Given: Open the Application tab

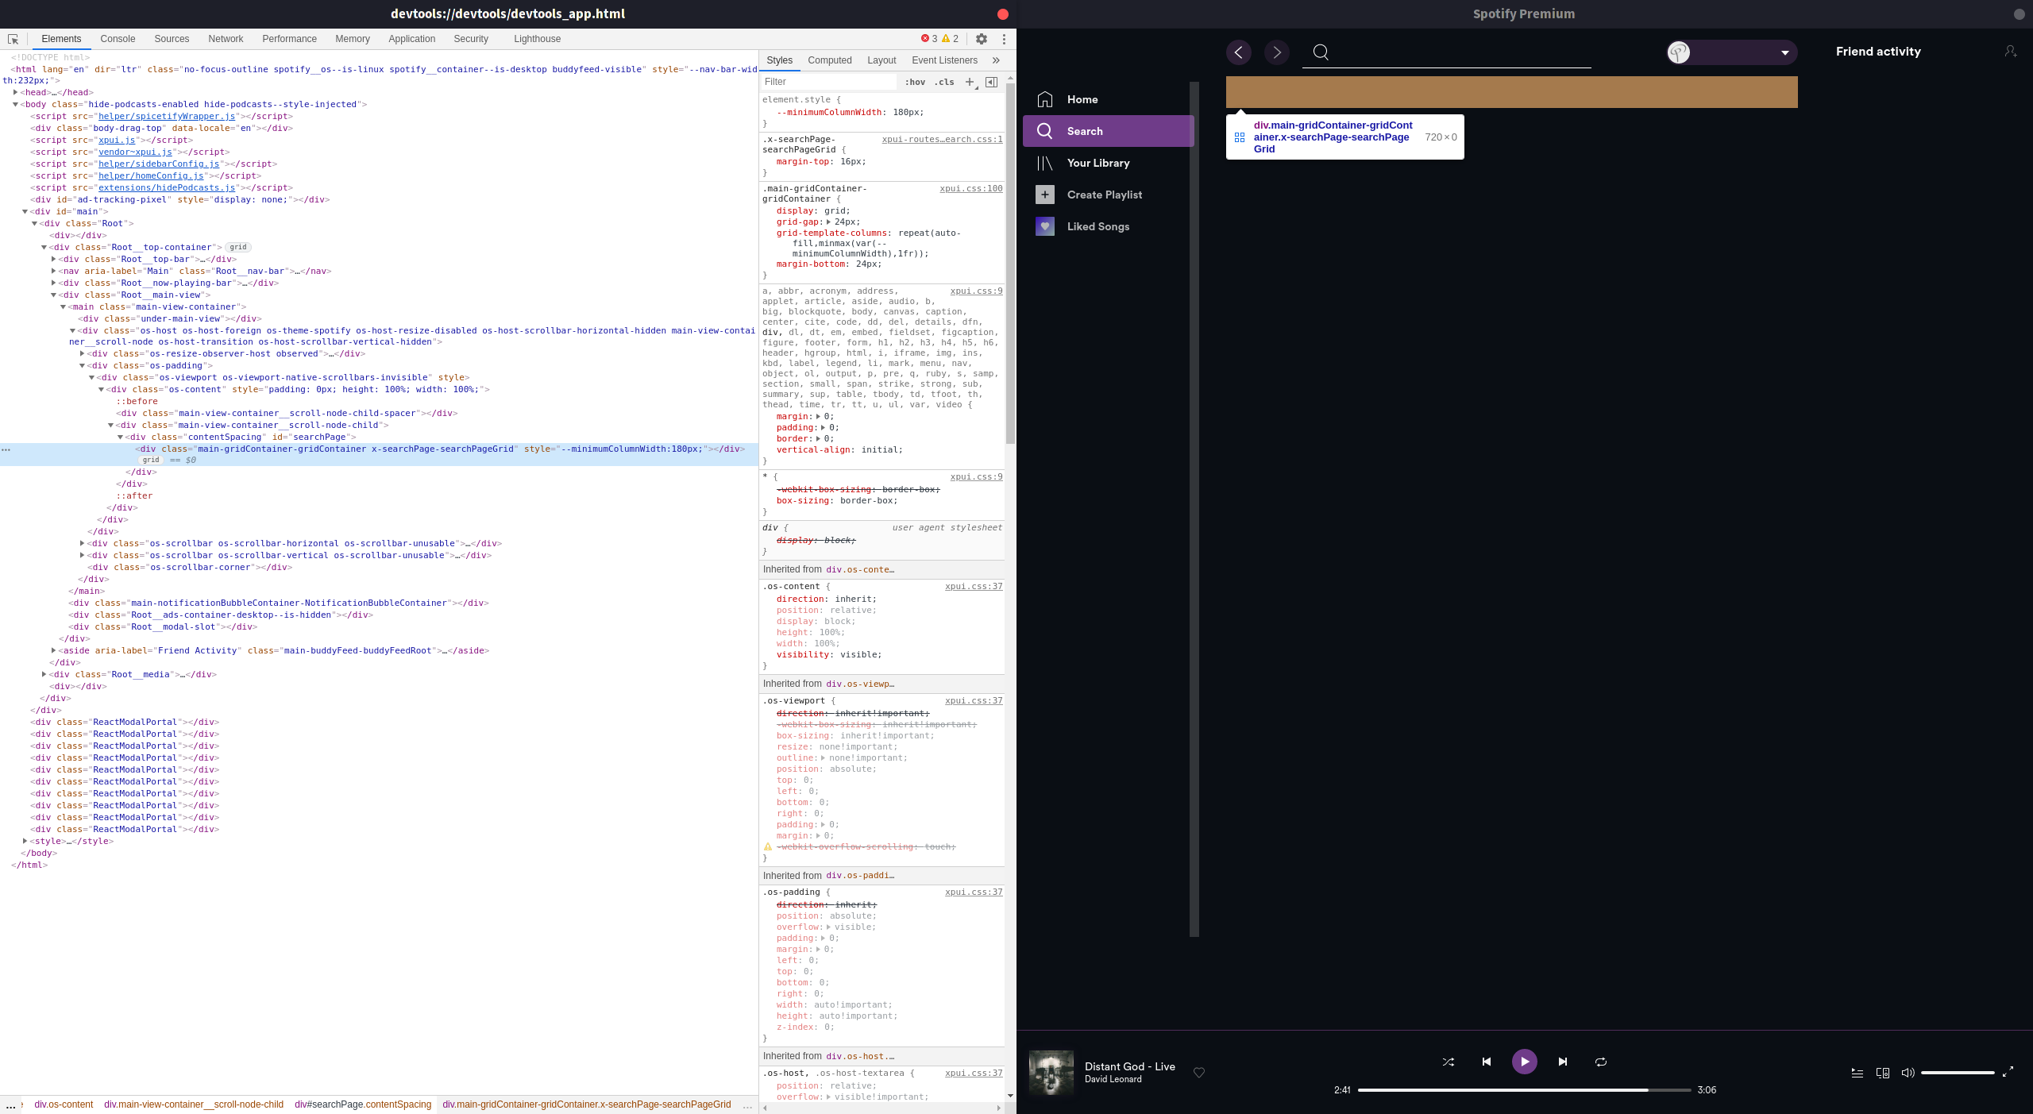Looking at the screenshot, I should (x=411, y=39).
